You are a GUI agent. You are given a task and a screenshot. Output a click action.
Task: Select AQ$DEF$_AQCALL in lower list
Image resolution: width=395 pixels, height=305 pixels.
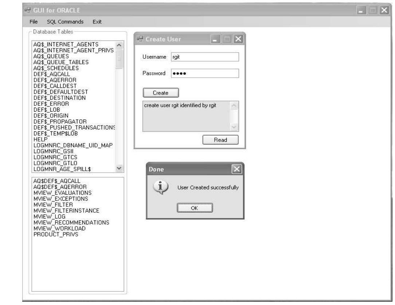pyautogui.click(x=57, y=181)
